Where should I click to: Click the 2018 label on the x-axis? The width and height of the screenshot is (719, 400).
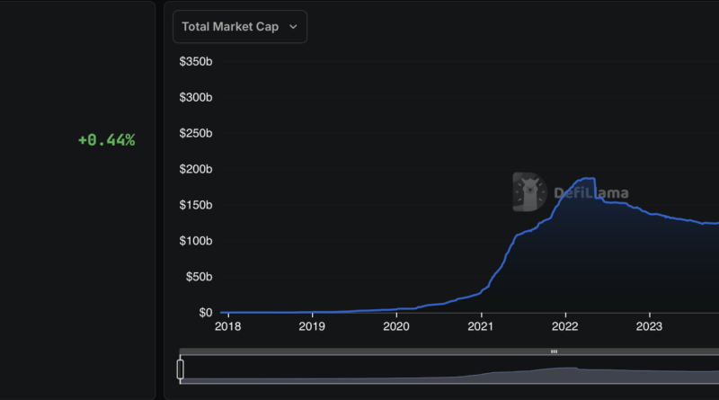click(227, 326)
